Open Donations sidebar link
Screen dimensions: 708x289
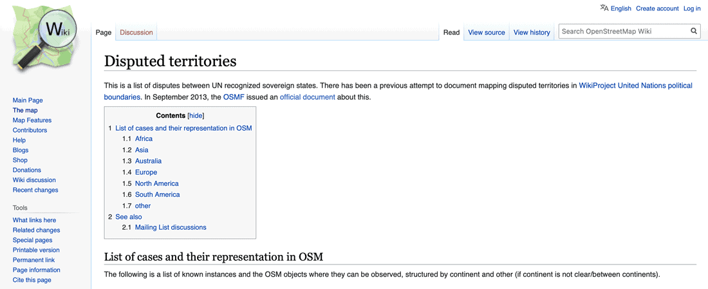coord(26,170)
